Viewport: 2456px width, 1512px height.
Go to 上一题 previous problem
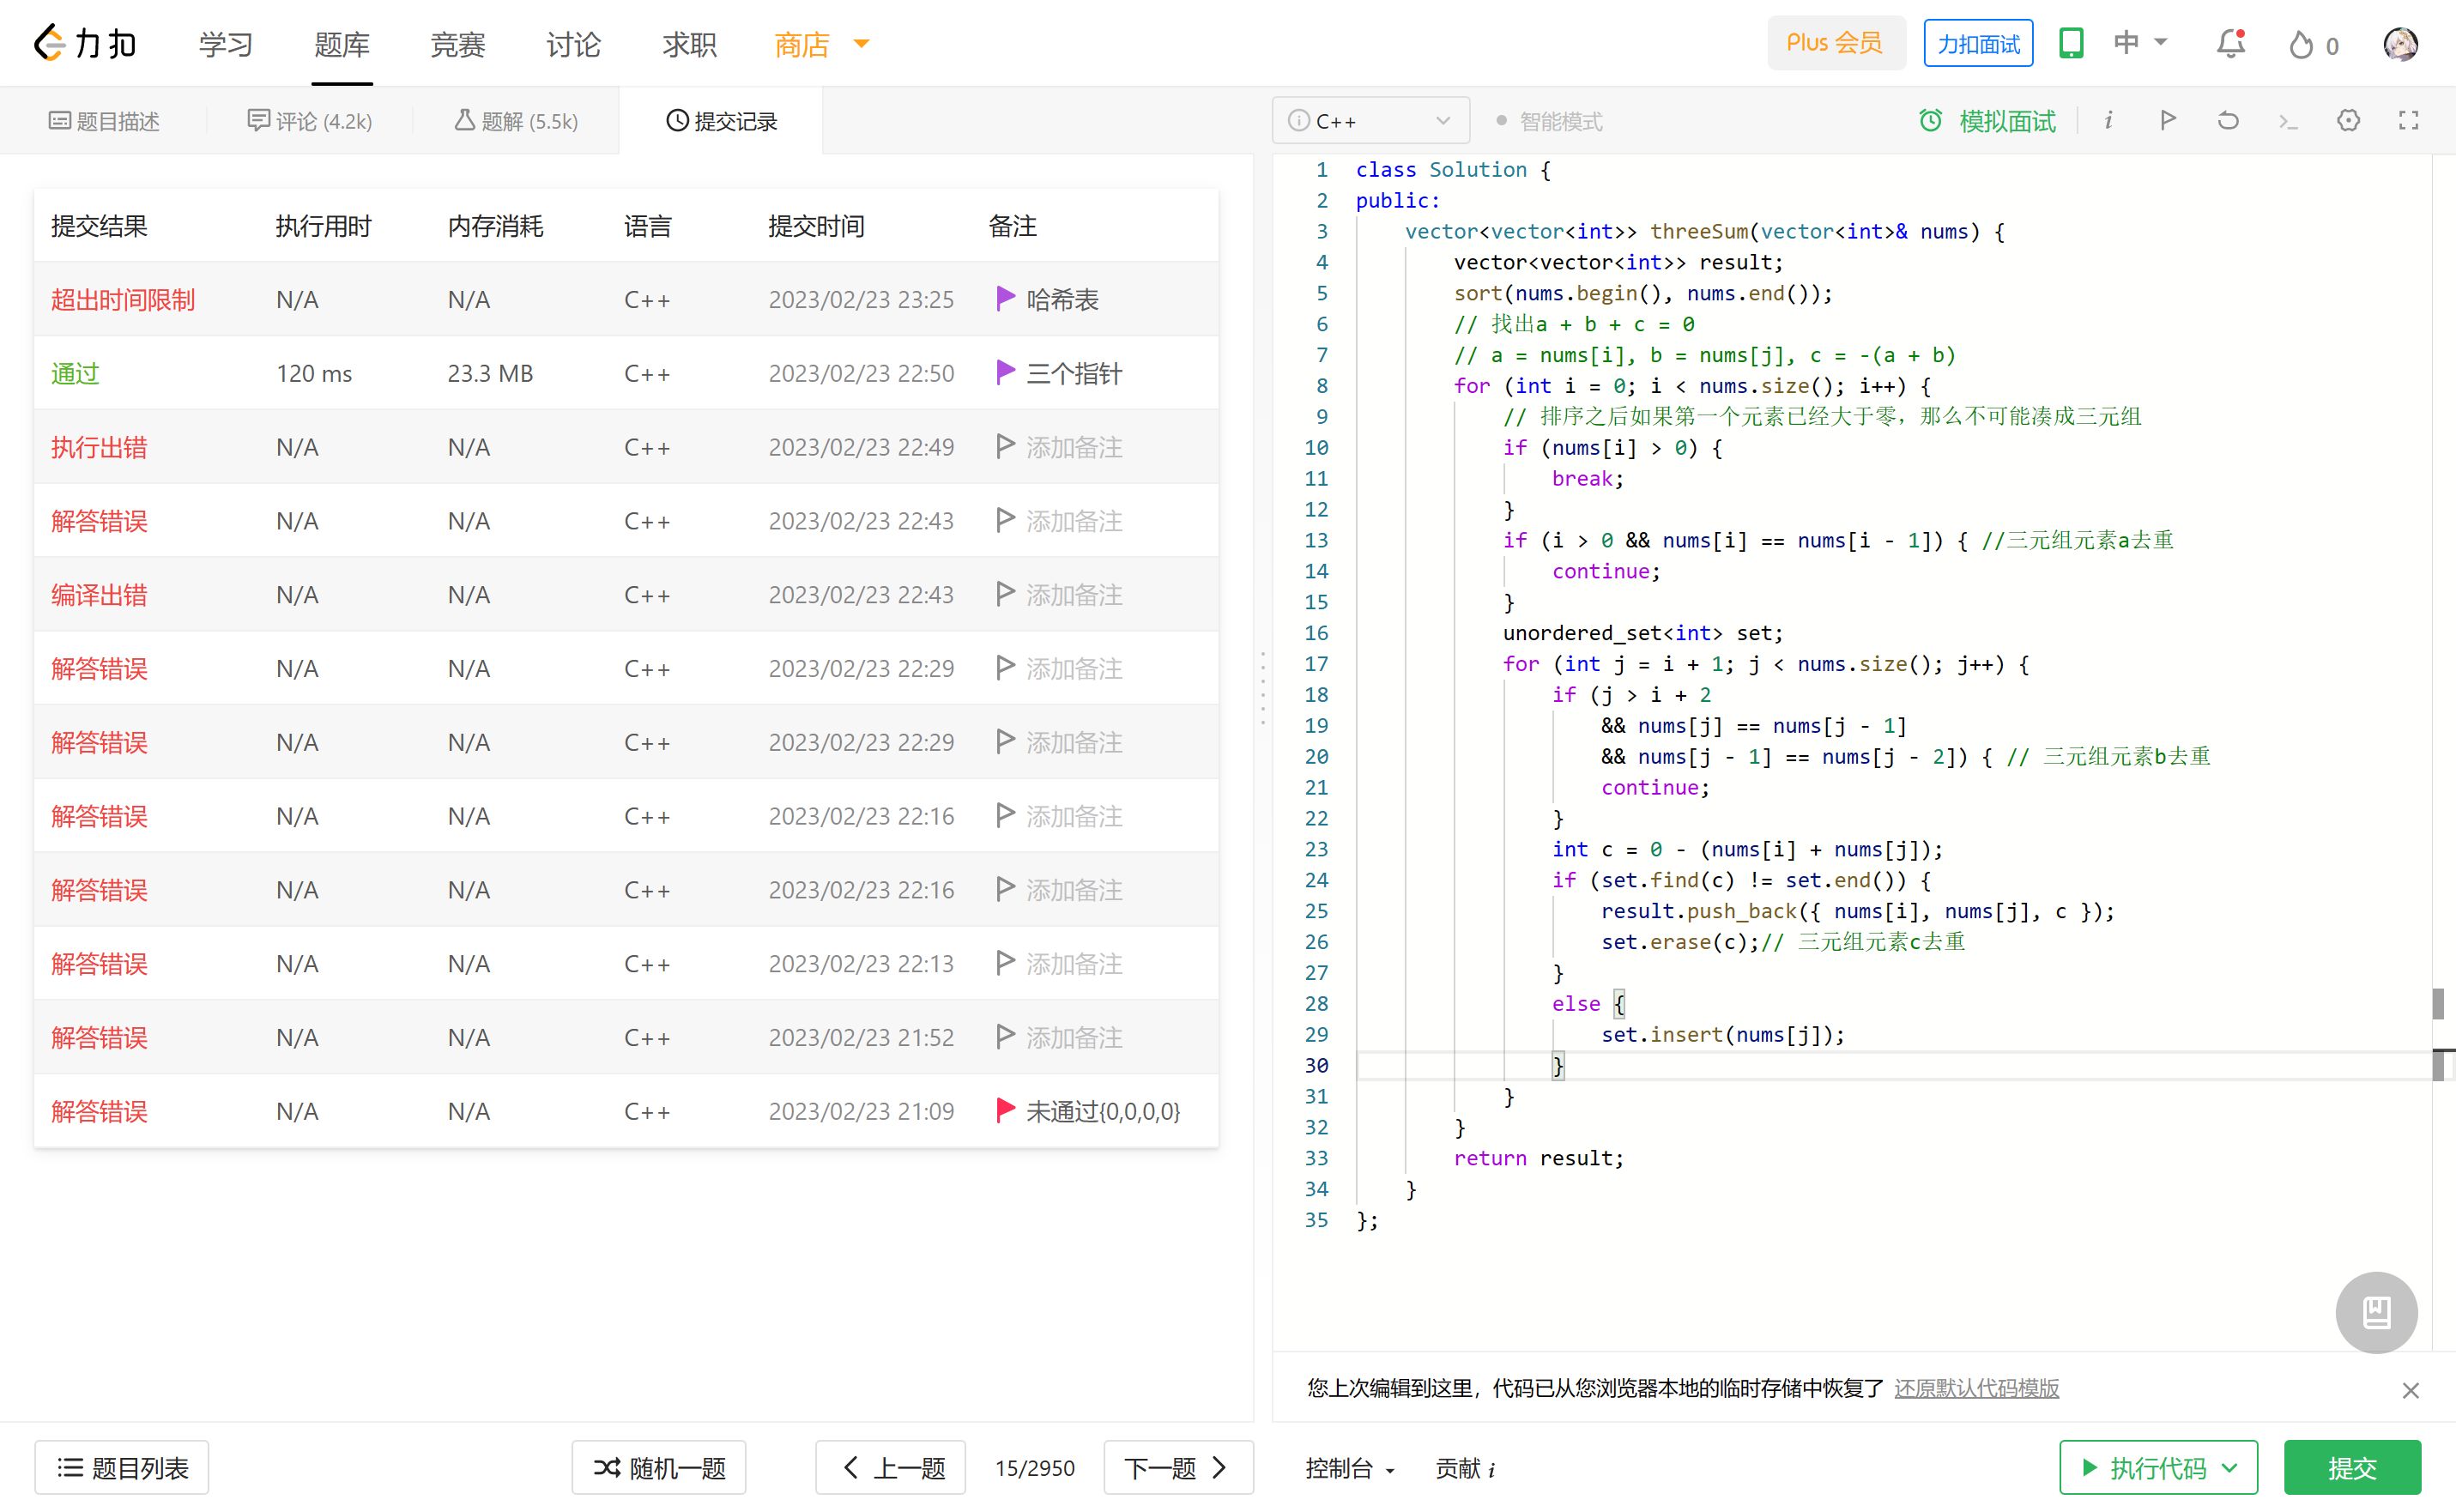point(890,1468)
